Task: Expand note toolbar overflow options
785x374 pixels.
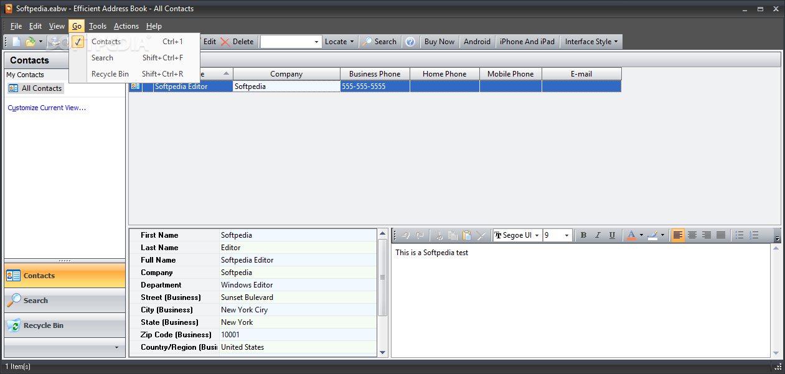Action: [x=777, y=237]
